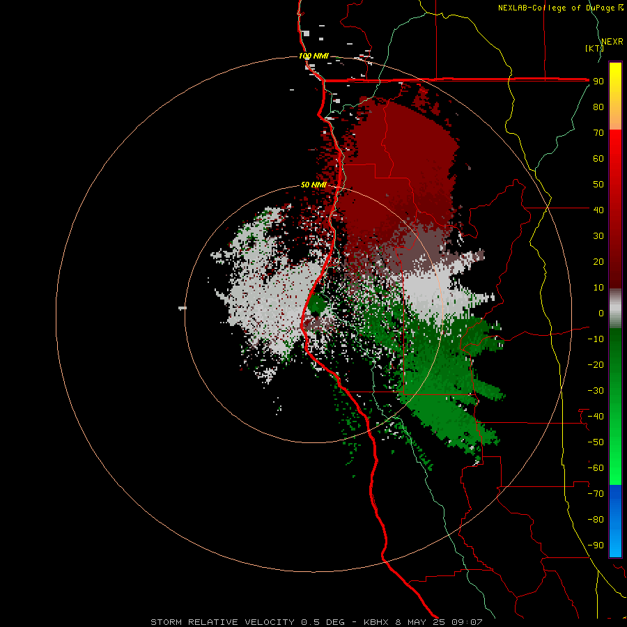Select the -10 value on the velocity scale
The image size is (627, 627).
click(596, 339)
